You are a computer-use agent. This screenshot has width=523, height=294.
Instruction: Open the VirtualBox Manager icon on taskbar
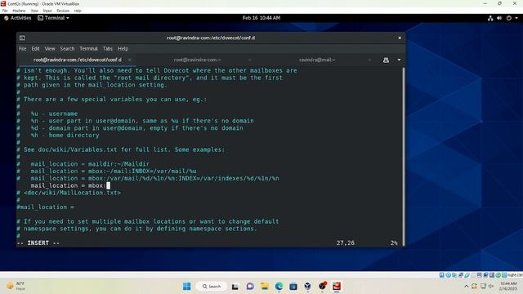(307, 287)
